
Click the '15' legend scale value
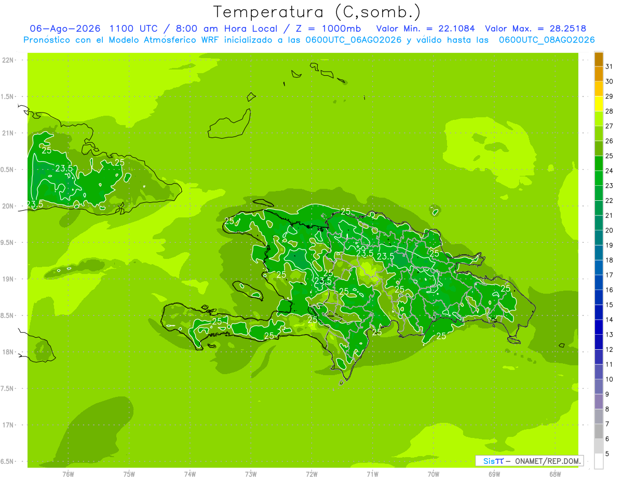[x=610, y=305]
